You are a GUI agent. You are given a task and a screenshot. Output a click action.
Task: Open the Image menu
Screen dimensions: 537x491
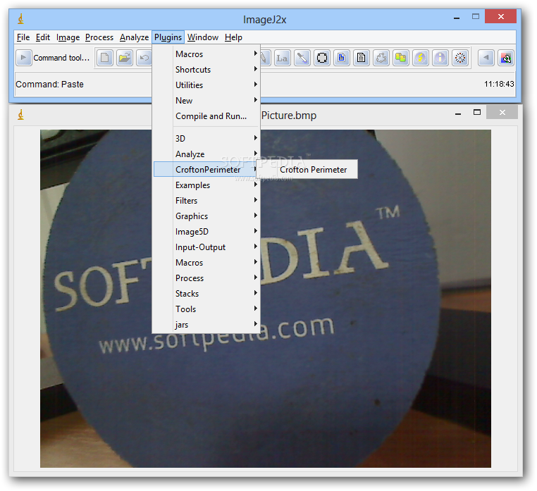[68, 37]
